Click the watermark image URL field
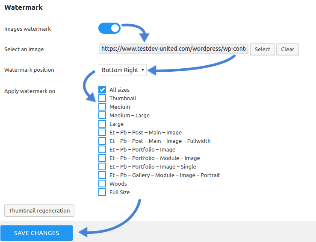The width and height of the screenshot is (316, 242). pos(173,49)
